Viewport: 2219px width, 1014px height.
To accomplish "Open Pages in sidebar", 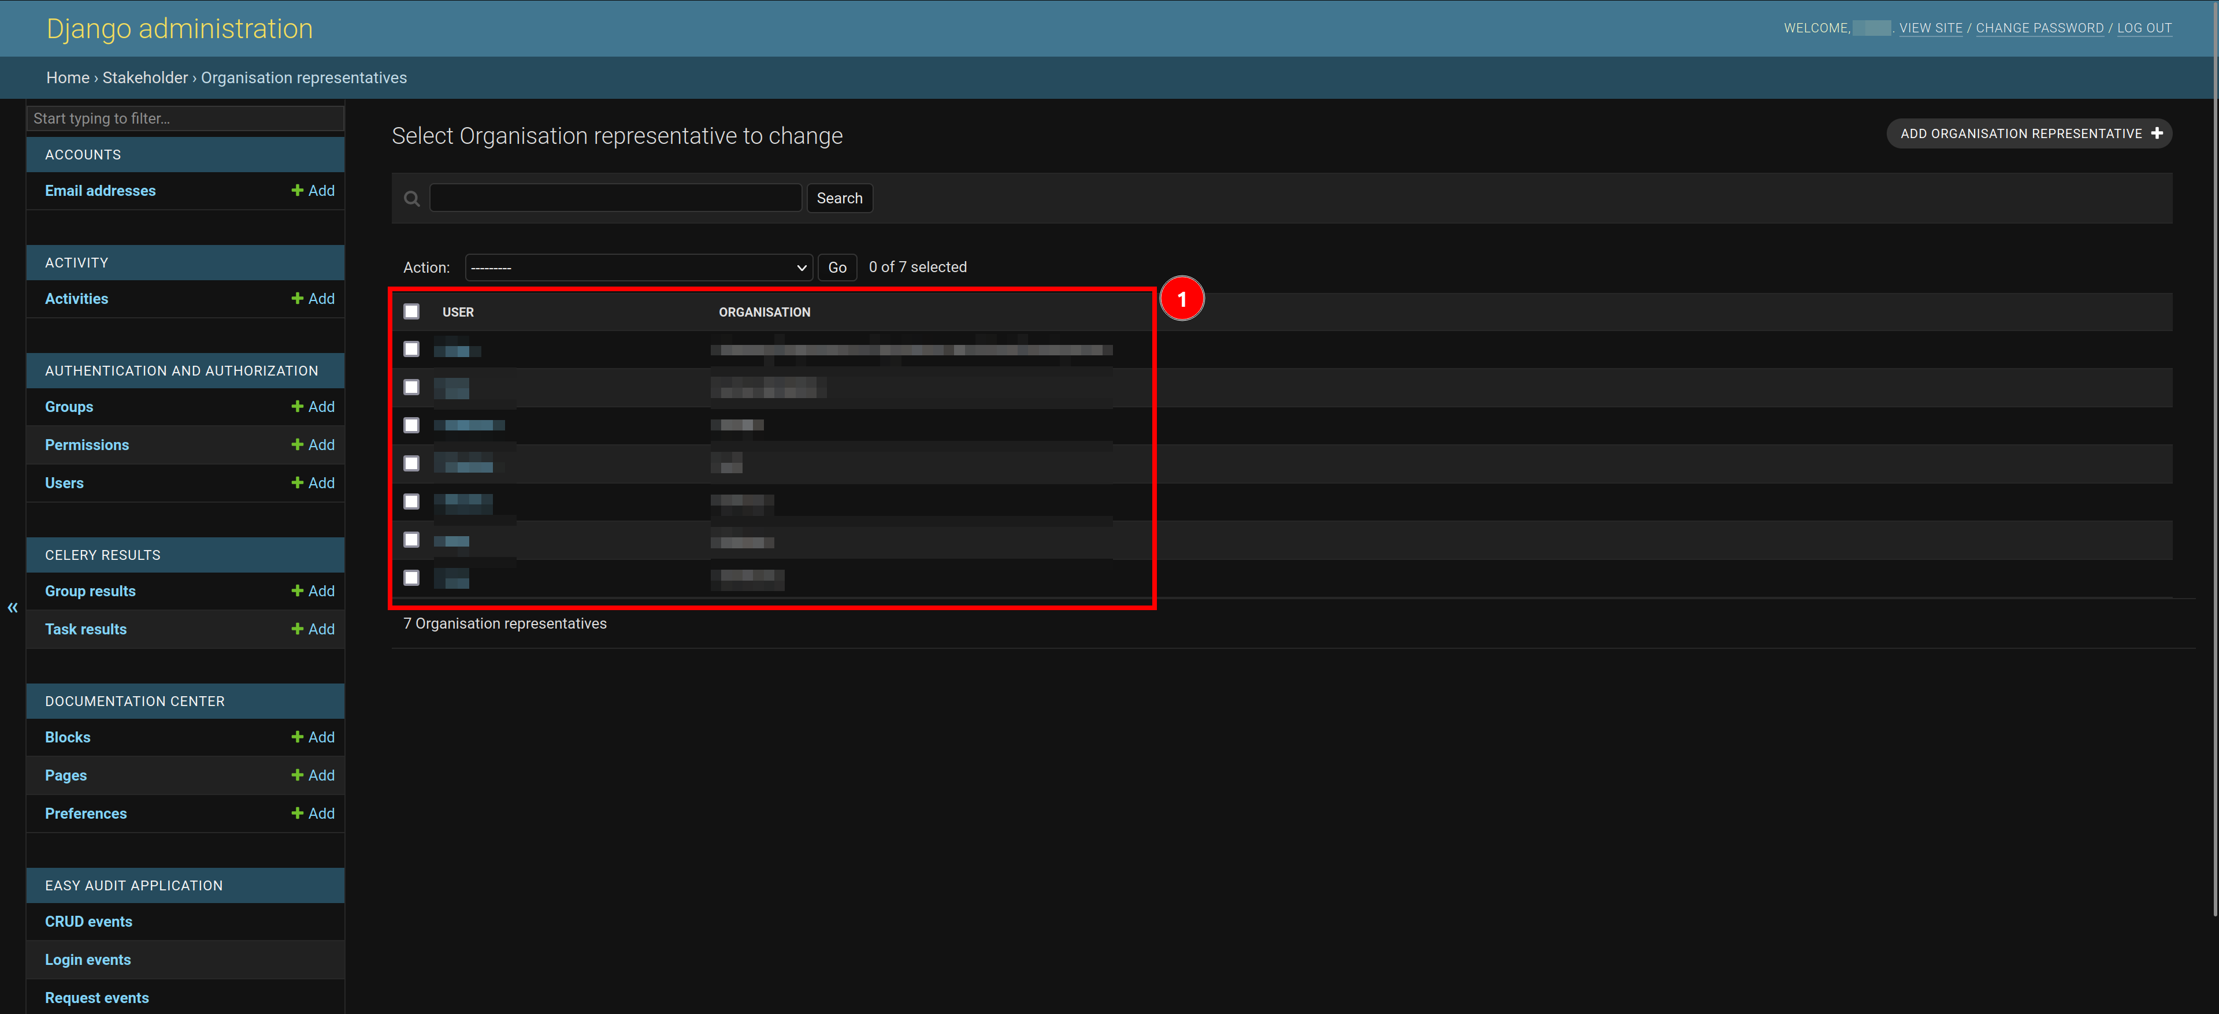I will (x=66, y=775).
